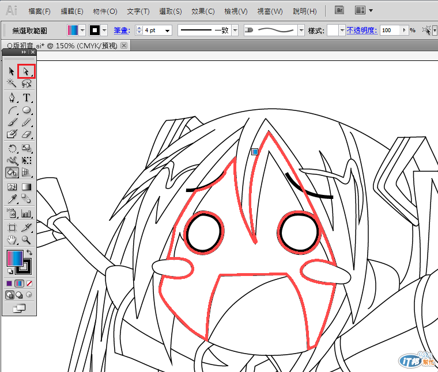Select the Lasso tool
This screenshot has height=372, width=438.
click(27, 83)
